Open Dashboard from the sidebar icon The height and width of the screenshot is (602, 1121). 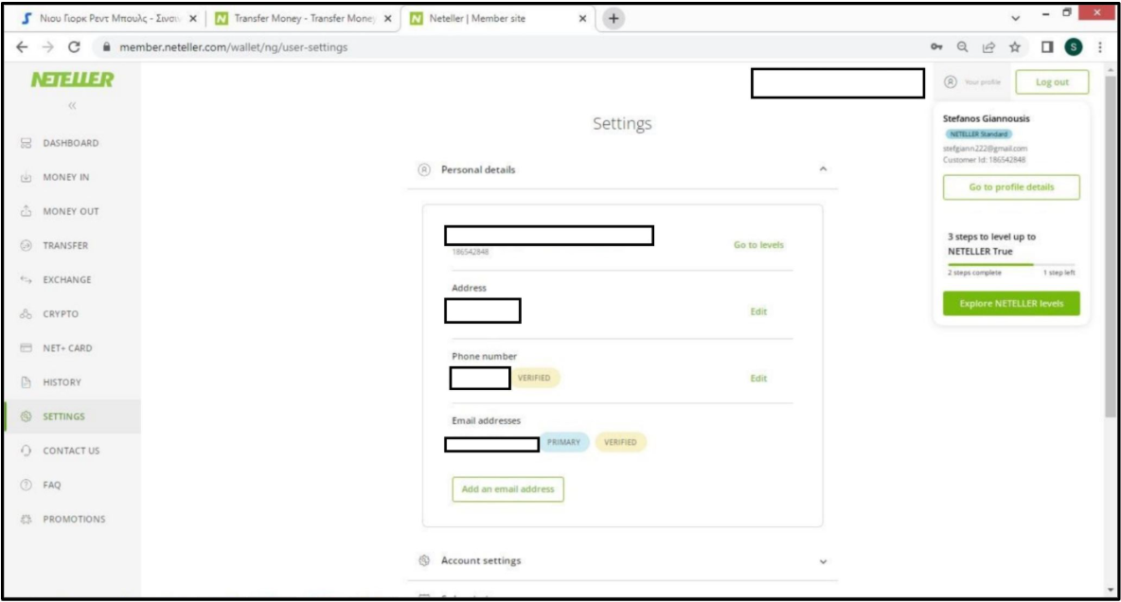(x=26, y=144)
